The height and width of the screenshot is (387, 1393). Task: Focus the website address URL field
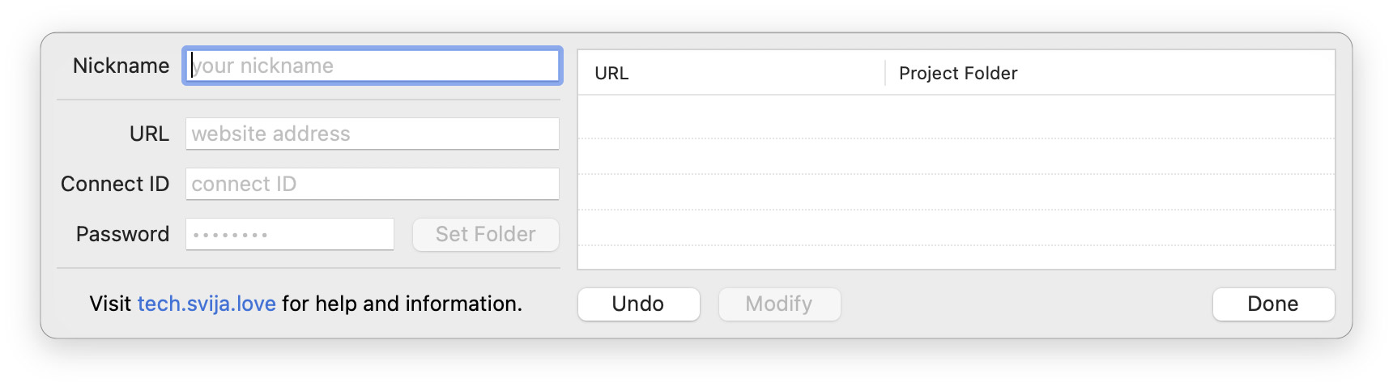pos(373,134)
